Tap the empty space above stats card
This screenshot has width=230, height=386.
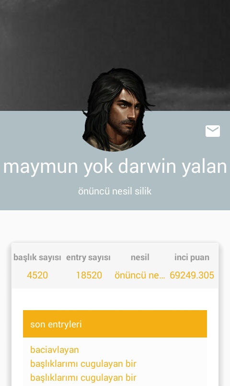pos(115,227)
